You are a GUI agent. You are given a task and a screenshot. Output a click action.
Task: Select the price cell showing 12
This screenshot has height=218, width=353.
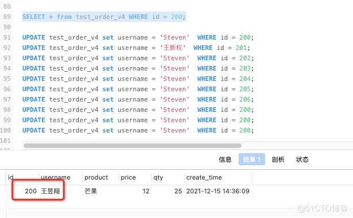point(145,191)
